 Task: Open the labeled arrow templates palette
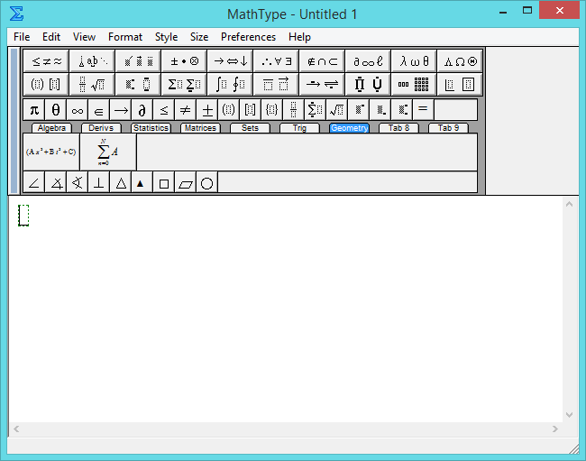(322, 84)
